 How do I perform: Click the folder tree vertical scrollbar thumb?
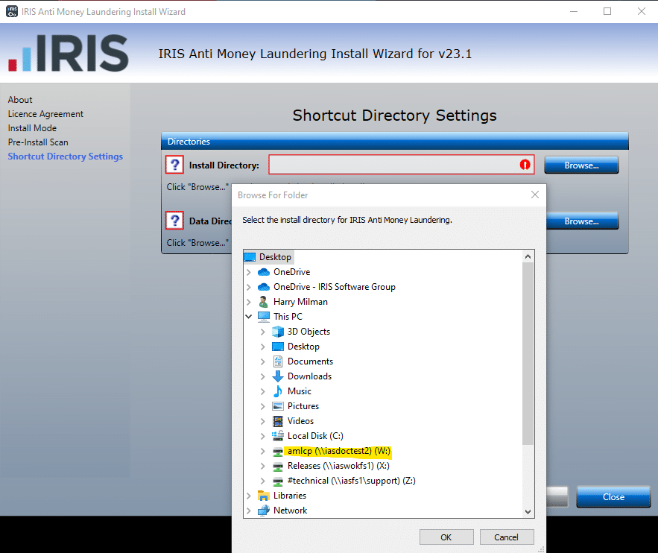(x=528, y=353)
